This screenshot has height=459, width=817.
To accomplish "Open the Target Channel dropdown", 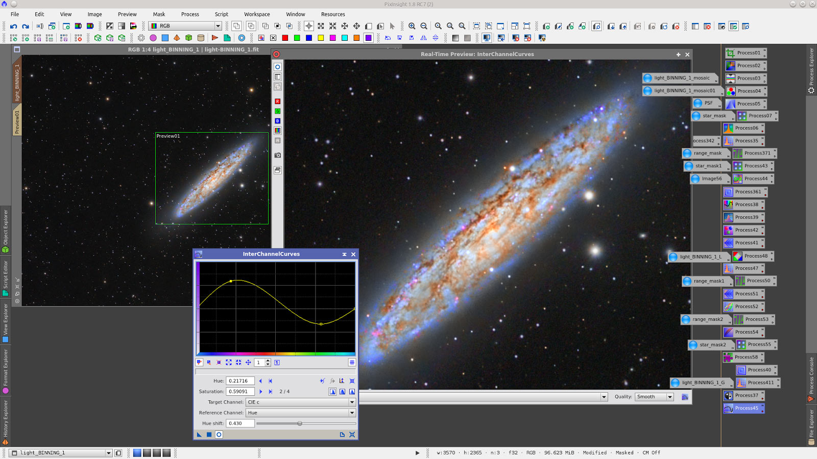I will 300,402.
